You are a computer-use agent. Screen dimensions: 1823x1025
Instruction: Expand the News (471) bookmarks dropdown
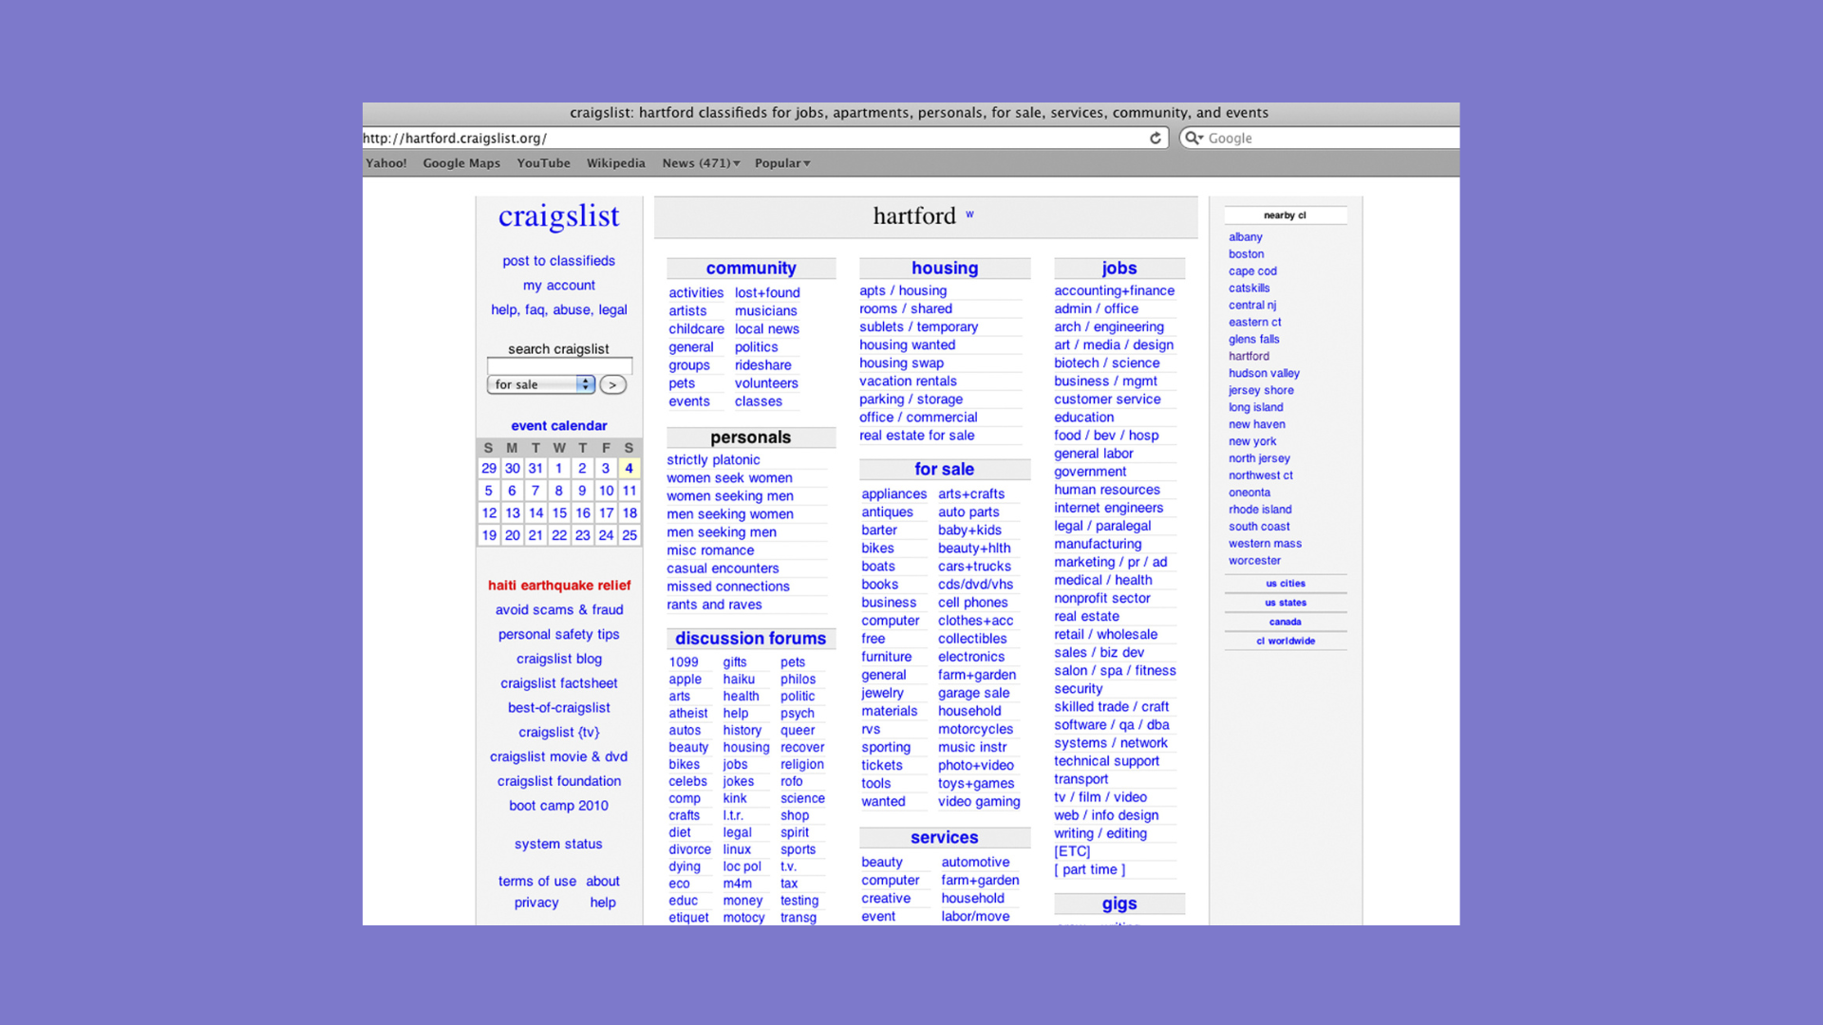699,162
